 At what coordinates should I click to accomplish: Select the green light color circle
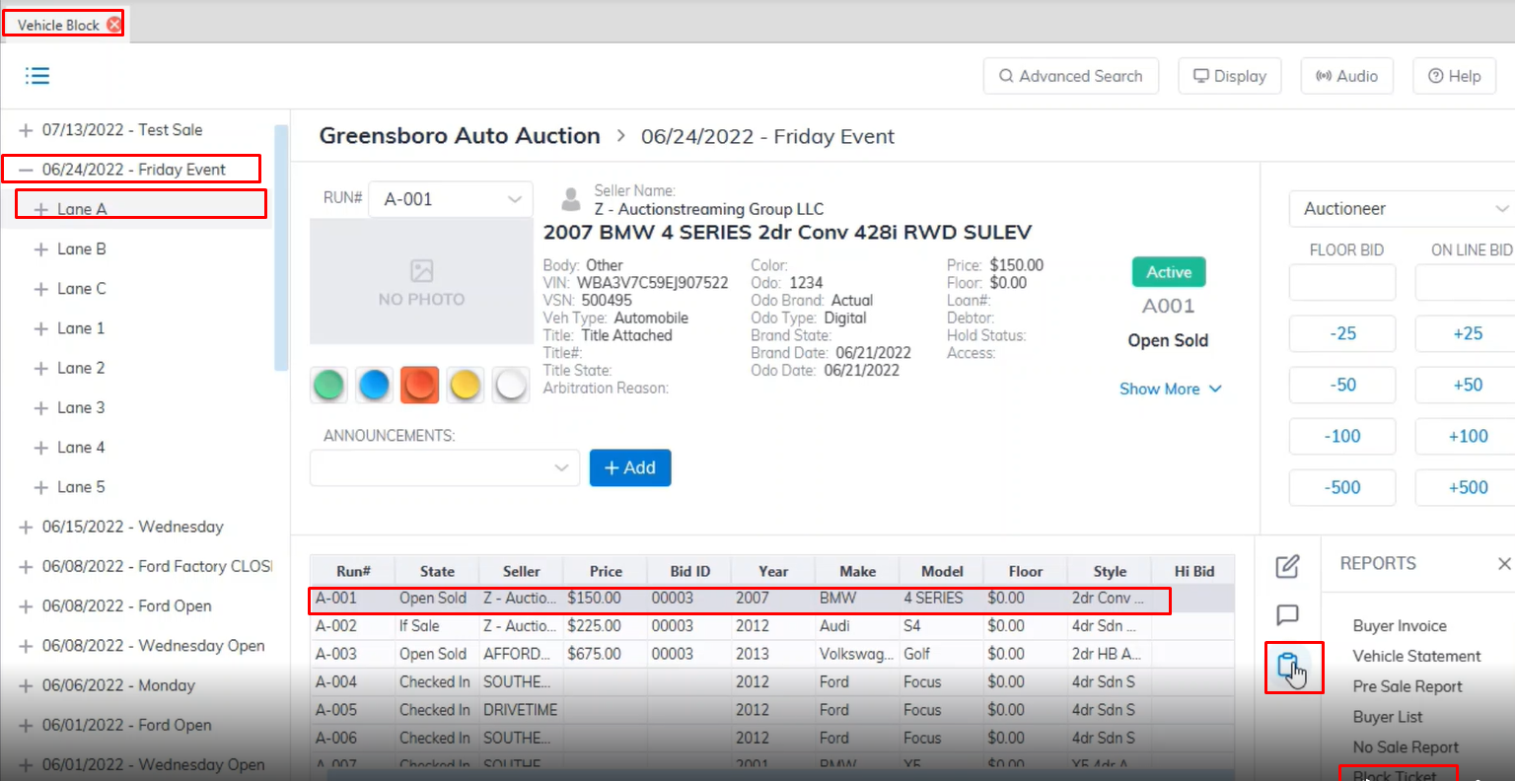pyautogui.click(x=329, y=385)
